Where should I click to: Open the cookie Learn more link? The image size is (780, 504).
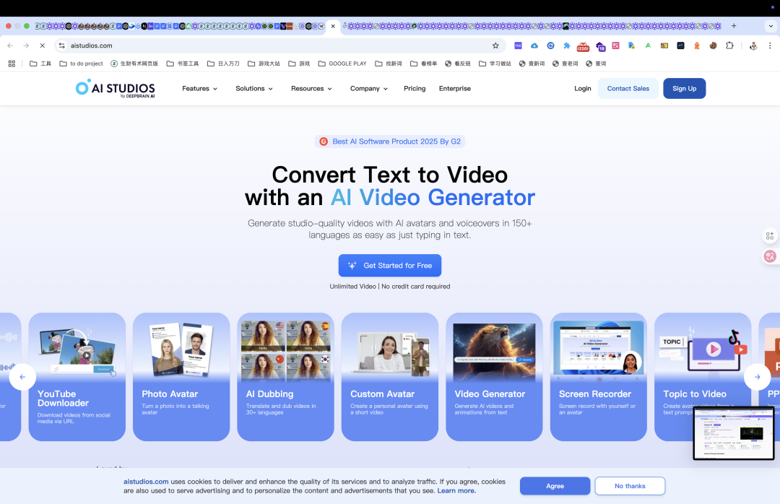456,490
